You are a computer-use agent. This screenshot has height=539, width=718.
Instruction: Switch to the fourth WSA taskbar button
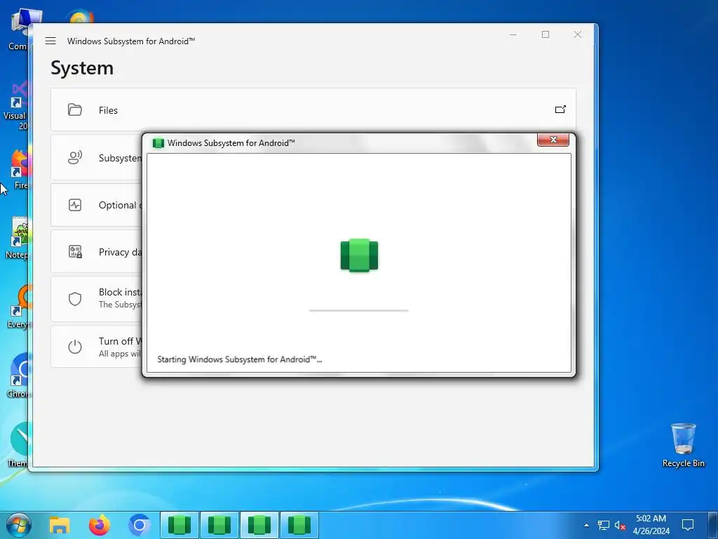pyautogui.click(x=299, y=525)
